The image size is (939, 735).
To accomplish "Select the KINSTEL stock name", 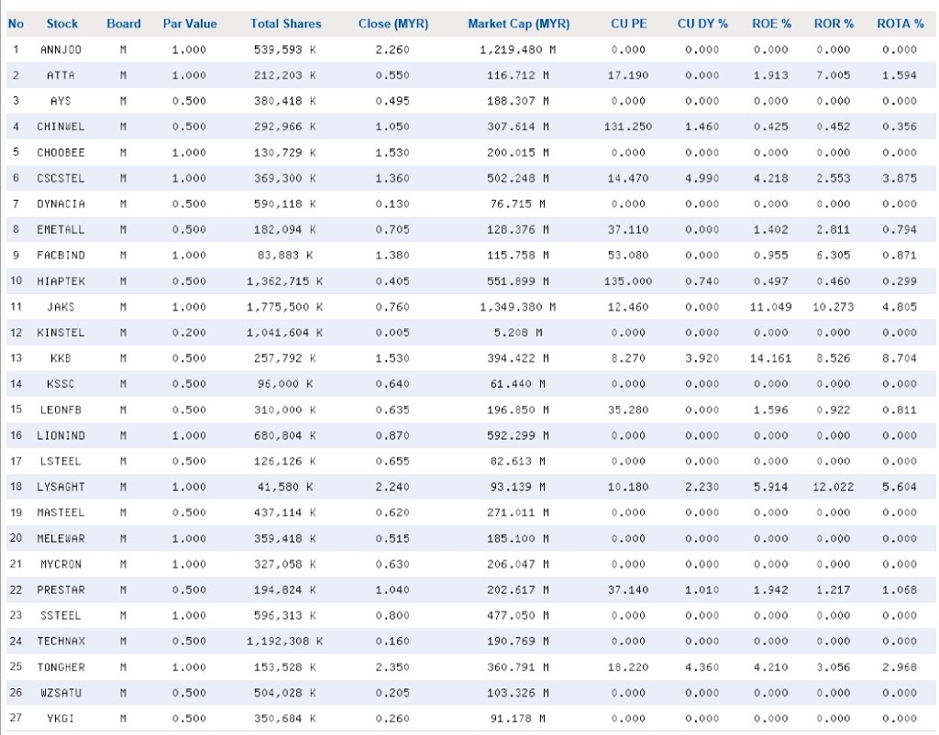I will click(x=61, y=333).
